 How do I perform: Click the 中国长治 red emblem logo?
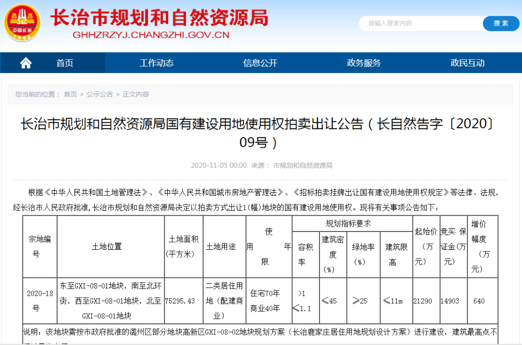pyautogui.click(x=22, y=22)
